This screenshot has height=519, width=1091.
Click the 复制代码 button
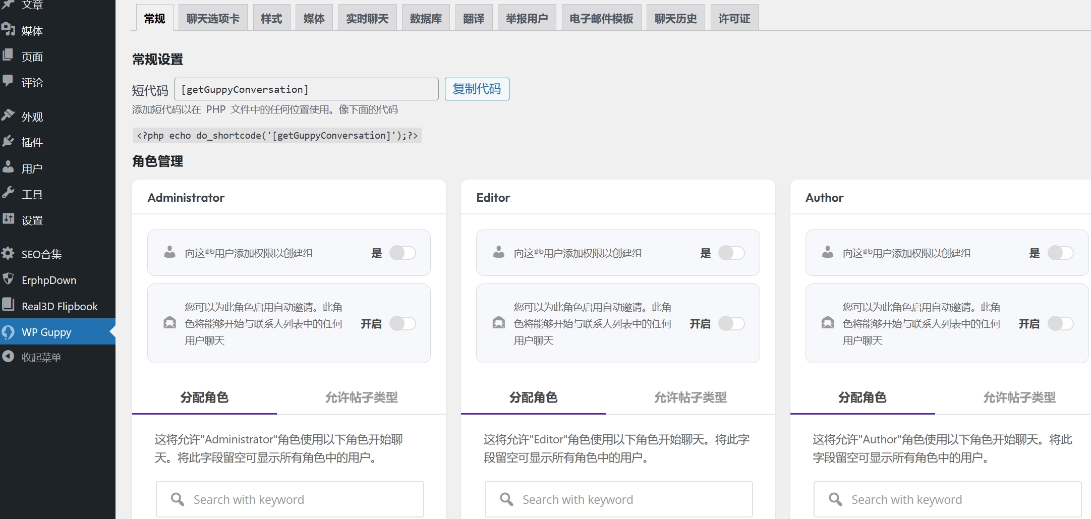pos(477,89)
